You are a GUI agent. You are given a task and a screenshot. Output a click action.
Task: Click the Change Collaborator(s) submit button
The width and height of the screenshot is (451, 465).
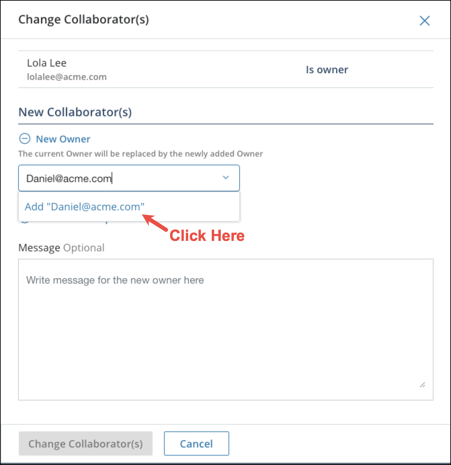point(86,443)
